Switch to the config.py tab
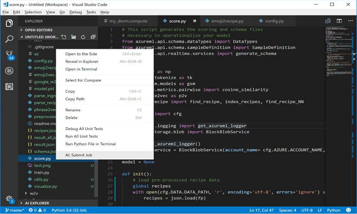Screen dimensions: 357x214 click(x=275, y=21)
